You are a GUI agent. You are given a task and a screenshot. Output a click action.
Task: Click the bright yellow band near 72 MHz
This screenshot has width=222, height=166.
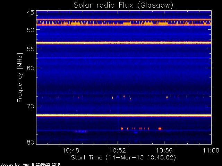point(124,115)
